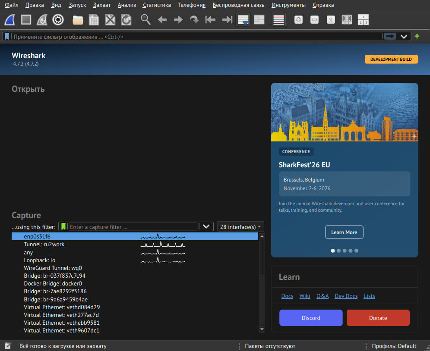Open Статистика menu
Viewport: 430px width, 351px height.
(x=157, y=5)
